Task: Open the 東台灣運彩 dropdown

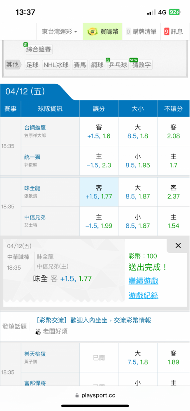Action: pos(60,32)
